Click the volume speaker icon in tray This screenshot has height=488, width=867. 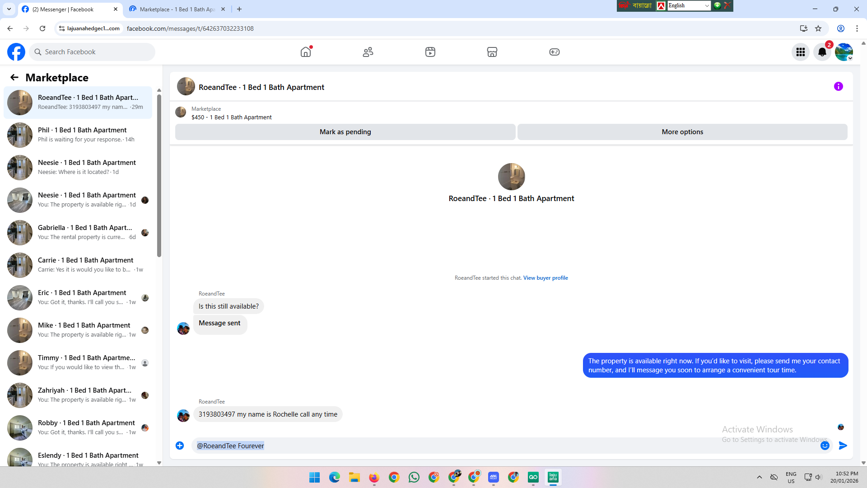click(818, 477)
